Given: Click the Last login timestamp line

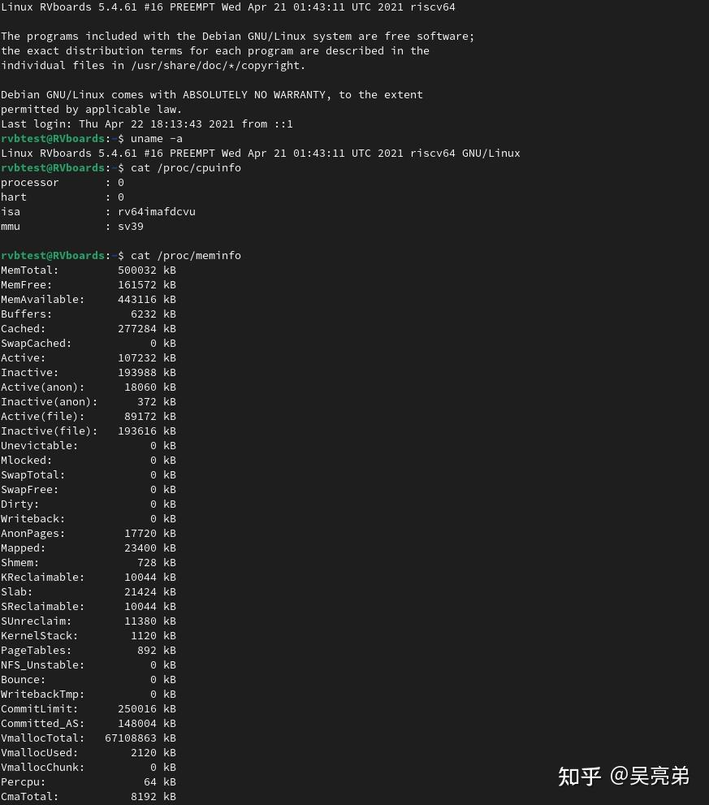Looking at the screenshot, I should click(146, 123).
